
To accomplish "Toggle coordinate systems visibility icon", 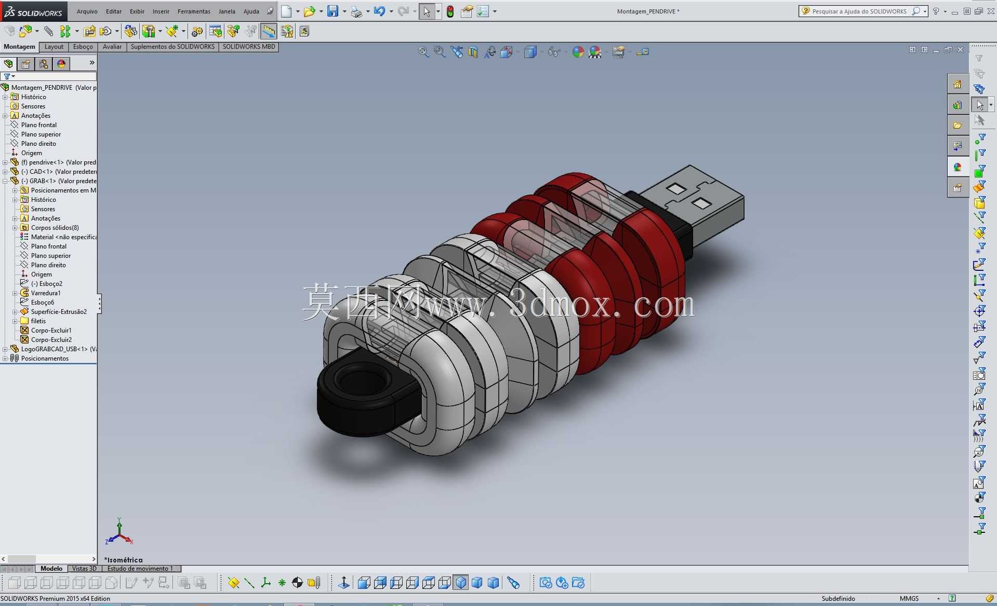I will pos(282,583).
